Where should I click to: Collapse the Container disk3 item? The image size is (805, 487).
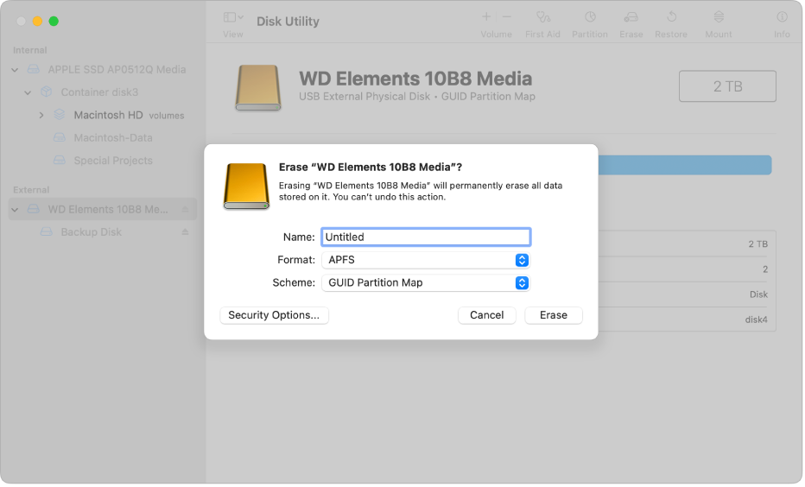tap(28, 93)
